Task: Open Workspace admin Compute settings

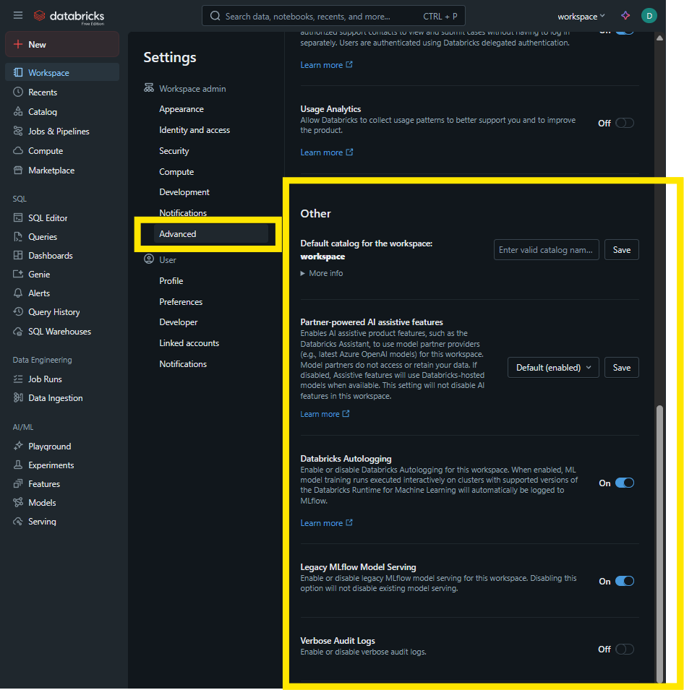Action: [x=176, y=172]
